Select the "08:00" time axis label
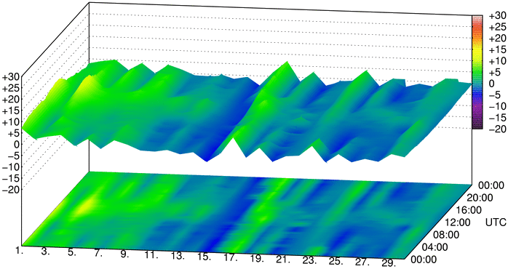Viewport: 508px width, 269px height. point(447,235)
